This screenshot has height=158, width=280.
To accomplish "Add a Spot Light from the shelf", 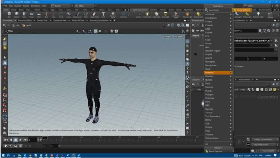I will (156, 15).
